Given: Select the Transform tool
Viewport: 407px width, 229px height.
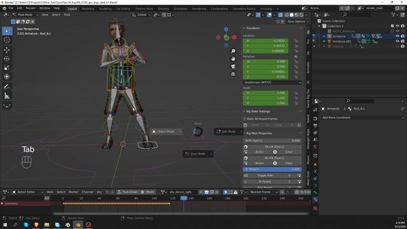Looking at the screenshot, I should [x=7, y=77].
